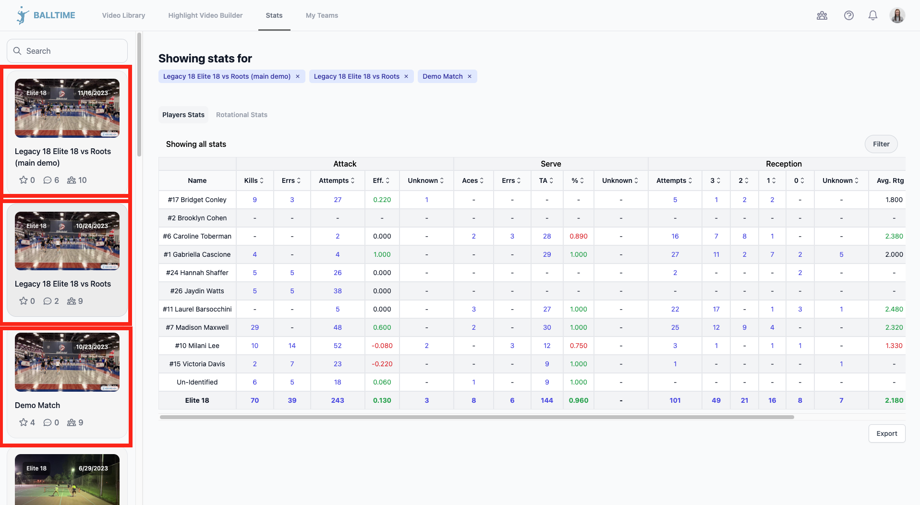Open the help question mark icon
The height and width of the screenshot is (505, 920).
(848, 15)
